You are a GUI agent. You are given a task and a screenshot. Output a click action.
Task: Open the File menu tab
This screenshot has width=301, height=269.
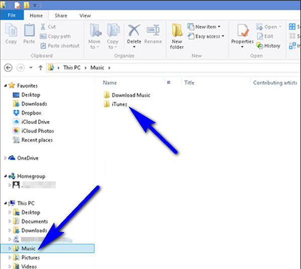point(12,15)
